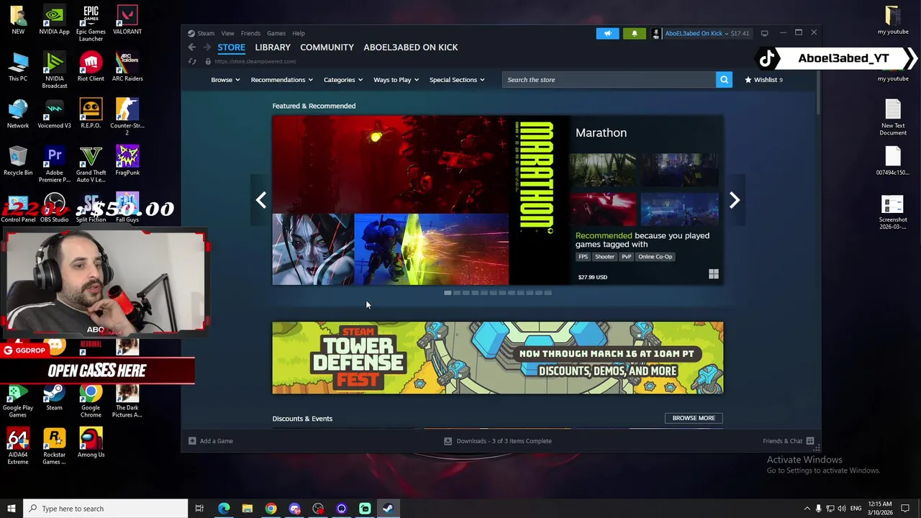921x518 pixels.
Task: Click the Steam forward navigation arrow
Action: [x=207, y=47]
